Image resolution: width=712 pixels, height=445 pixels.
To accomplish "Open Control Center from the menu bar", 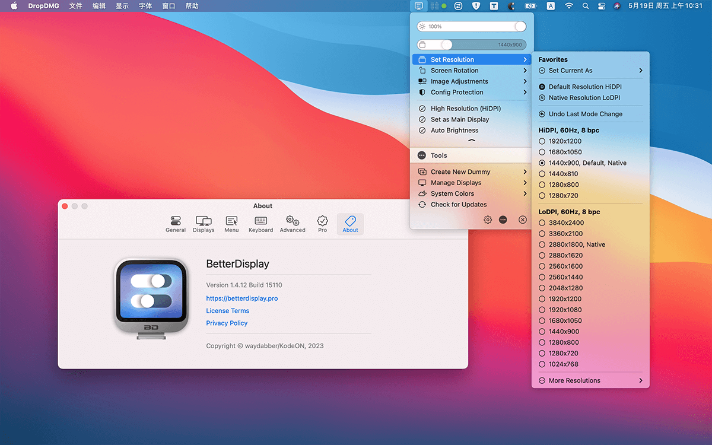I will [602, 6].
